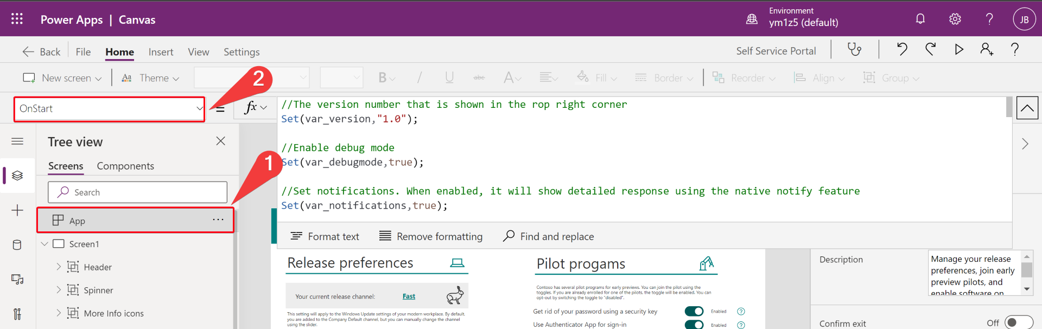Preview the app with play button
The image size is (1042, 329).
pos(959,49)
